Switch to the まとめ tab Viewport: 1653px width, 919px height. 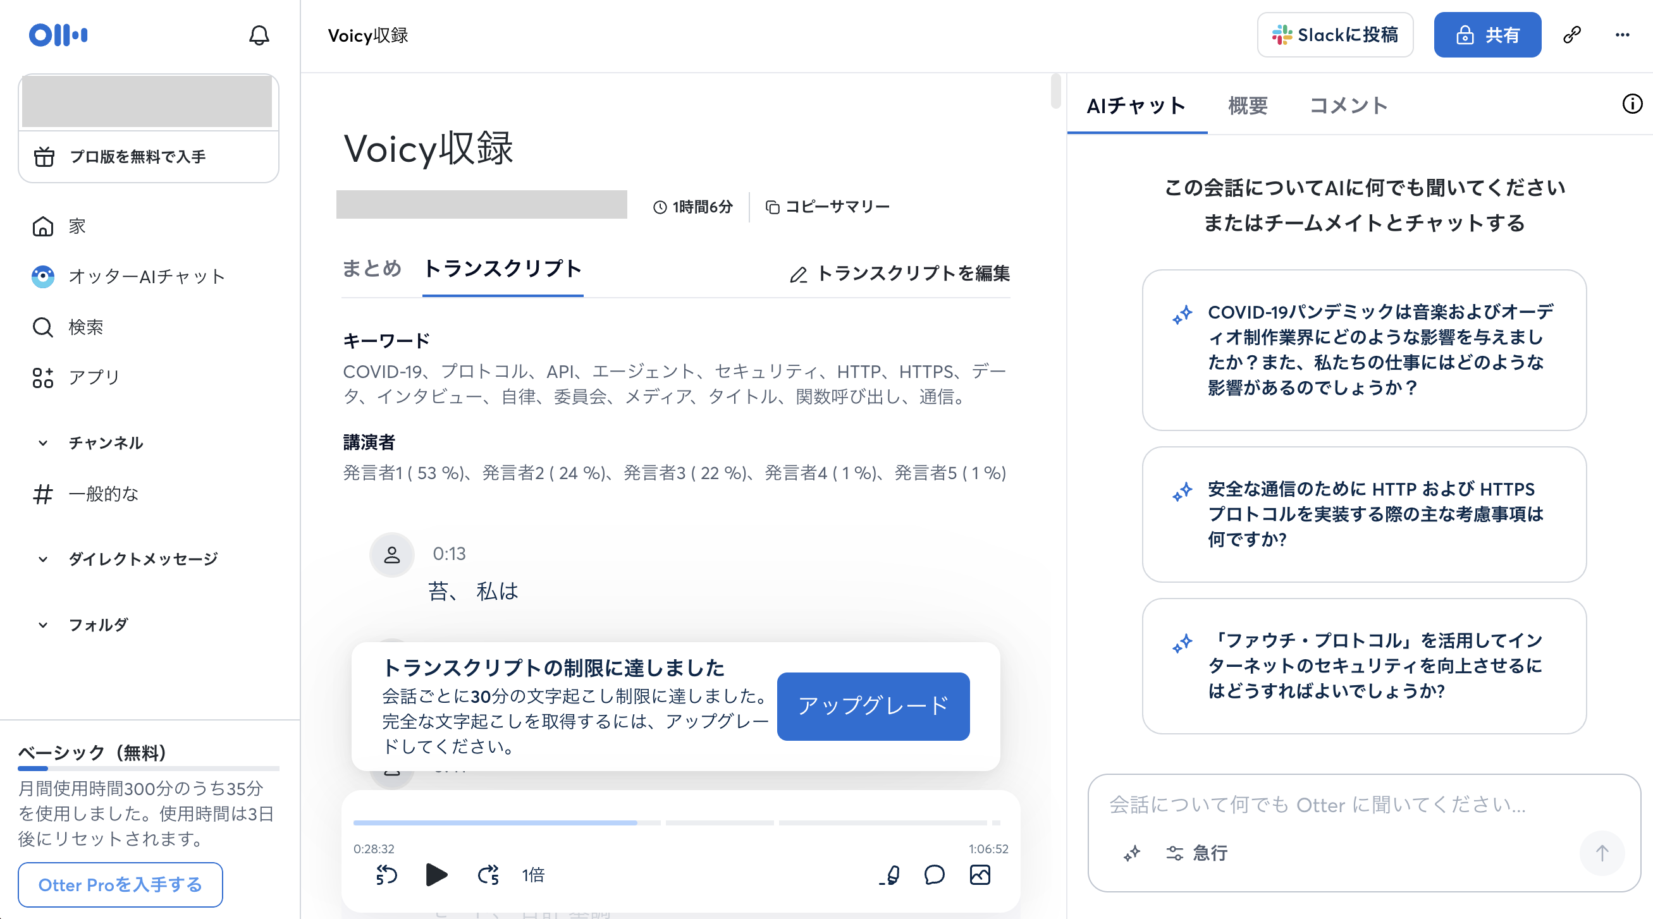coord(372,269)
